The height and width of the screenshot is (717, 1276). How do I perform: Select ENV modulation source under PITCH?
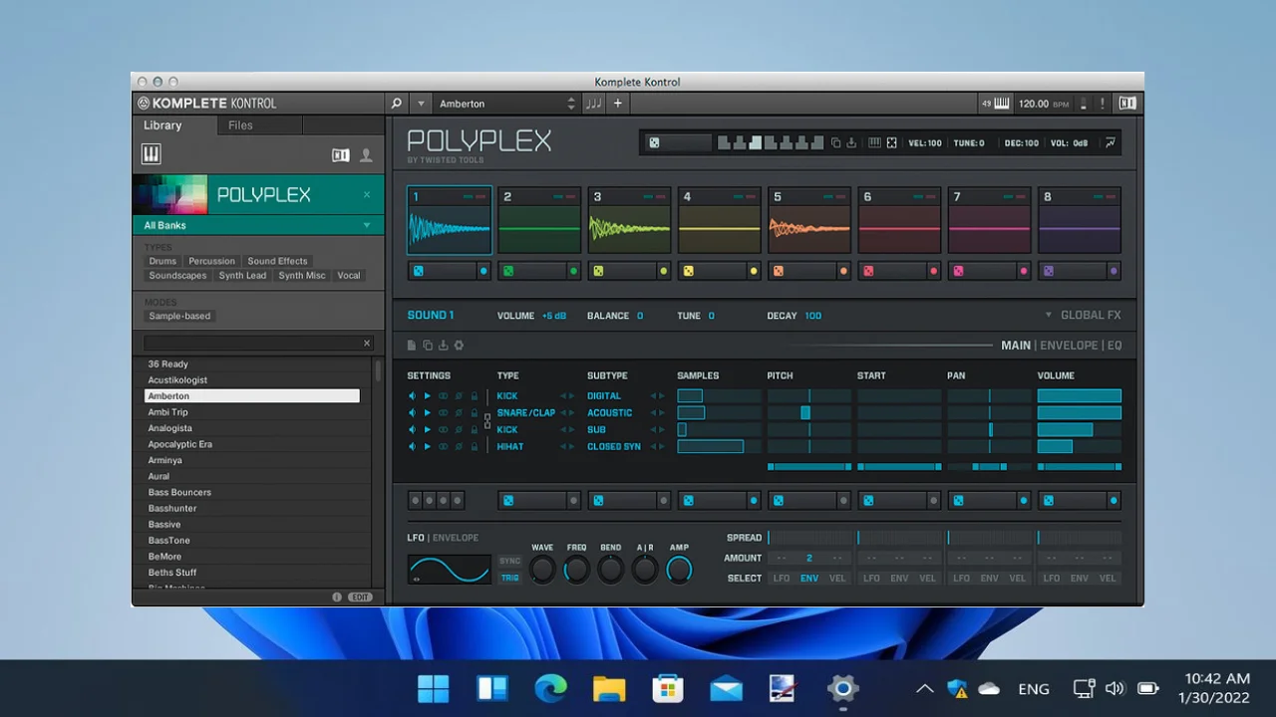(809, 579)
